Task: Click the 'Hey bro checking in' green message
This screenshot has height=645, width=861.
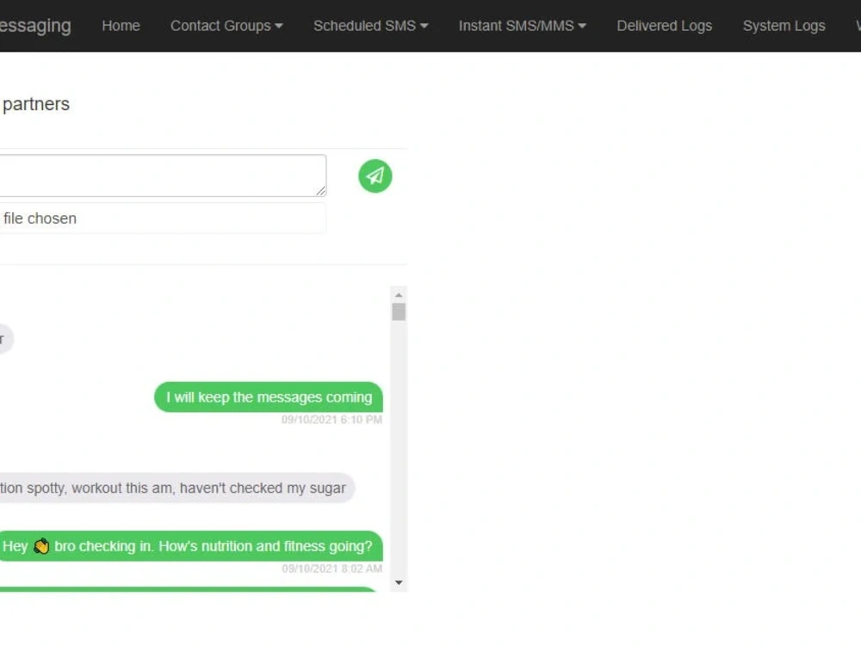Action: pyautogui.click(x=191, y=546)
